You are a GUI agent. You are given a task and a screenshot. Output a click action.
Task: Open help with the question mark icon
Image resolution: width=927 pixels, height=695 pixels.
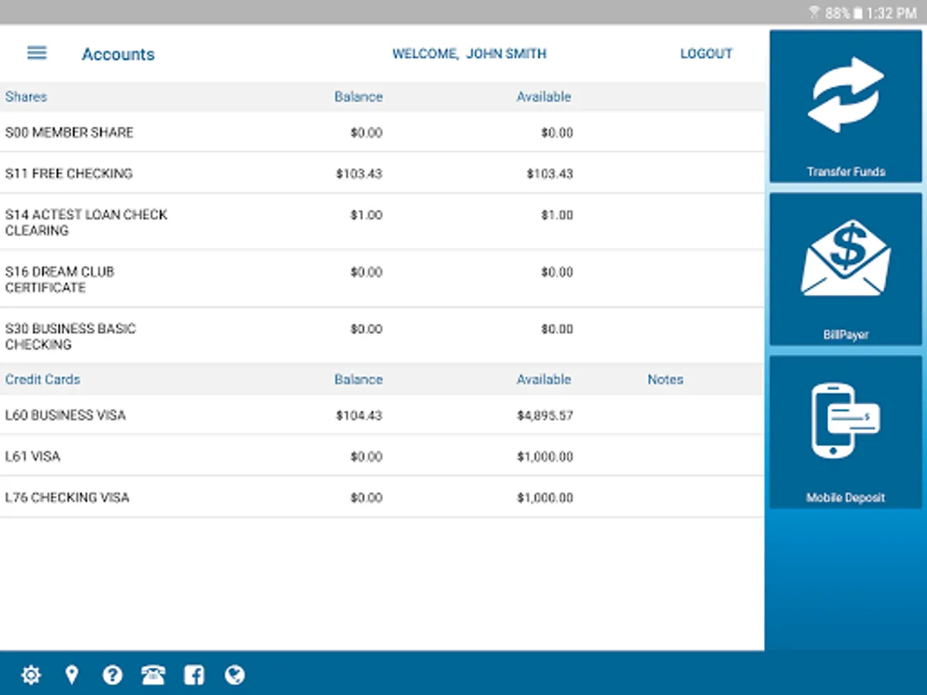point(113,676)
